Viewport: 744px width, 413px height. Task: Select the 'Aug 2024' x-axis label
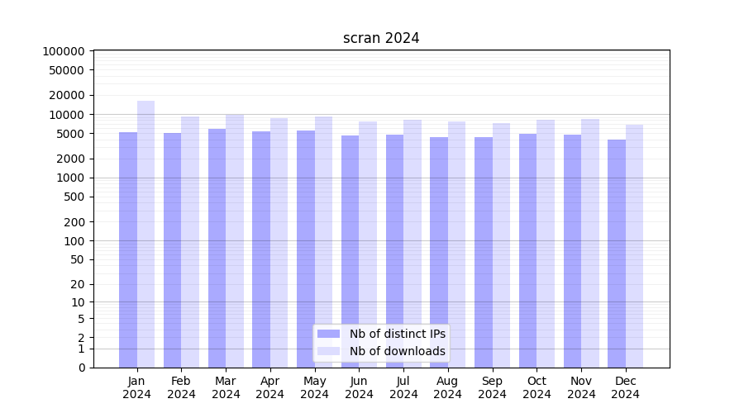447,387
